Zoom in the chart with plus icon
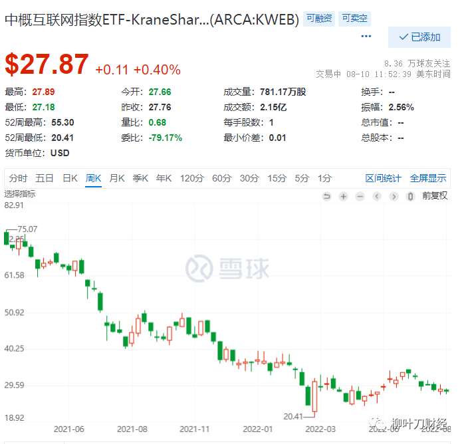Viewport: 462px width, 444px height. (343, 196)
